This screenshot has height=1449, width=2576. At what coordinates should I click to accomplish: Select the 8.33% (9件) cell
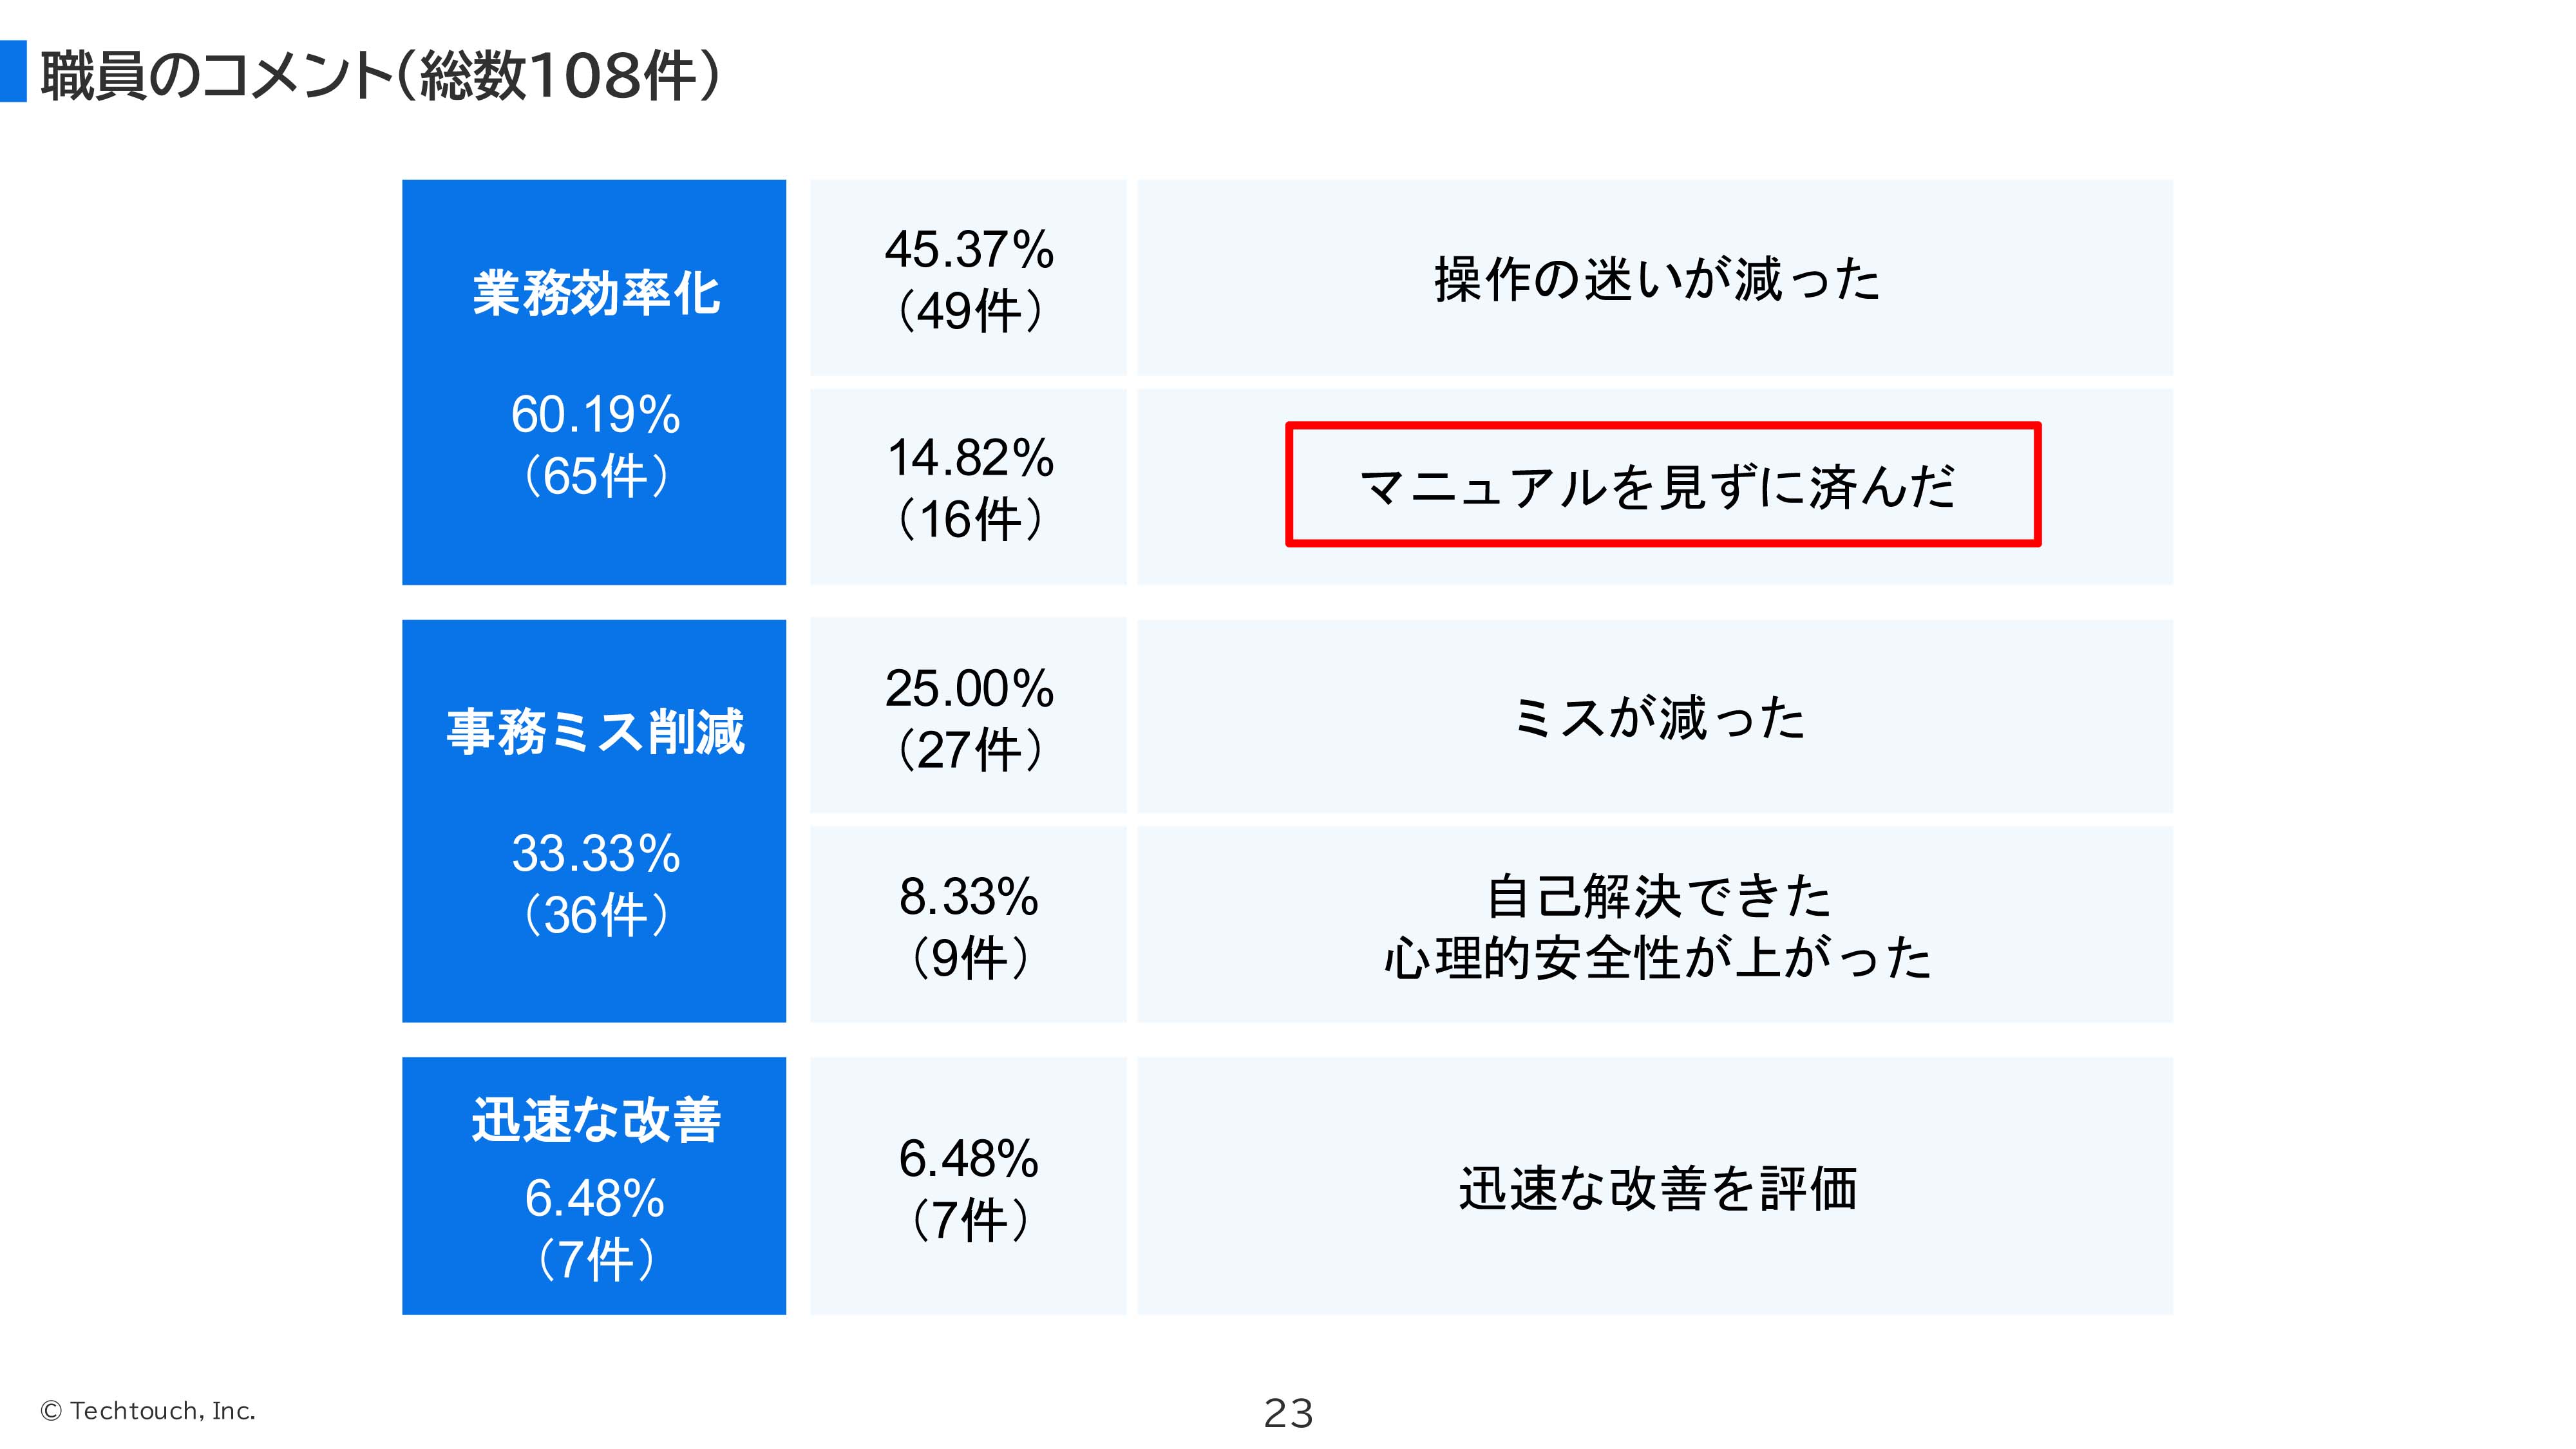968,926
